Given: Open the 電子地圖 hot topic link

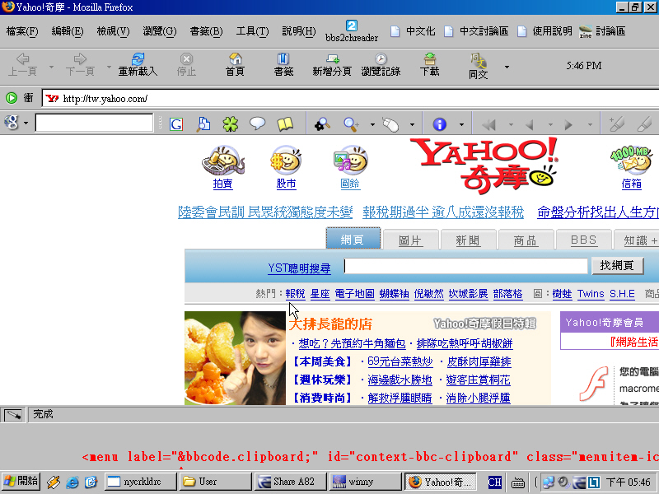Looking at the screenshot, I should (x=354, y=294).
